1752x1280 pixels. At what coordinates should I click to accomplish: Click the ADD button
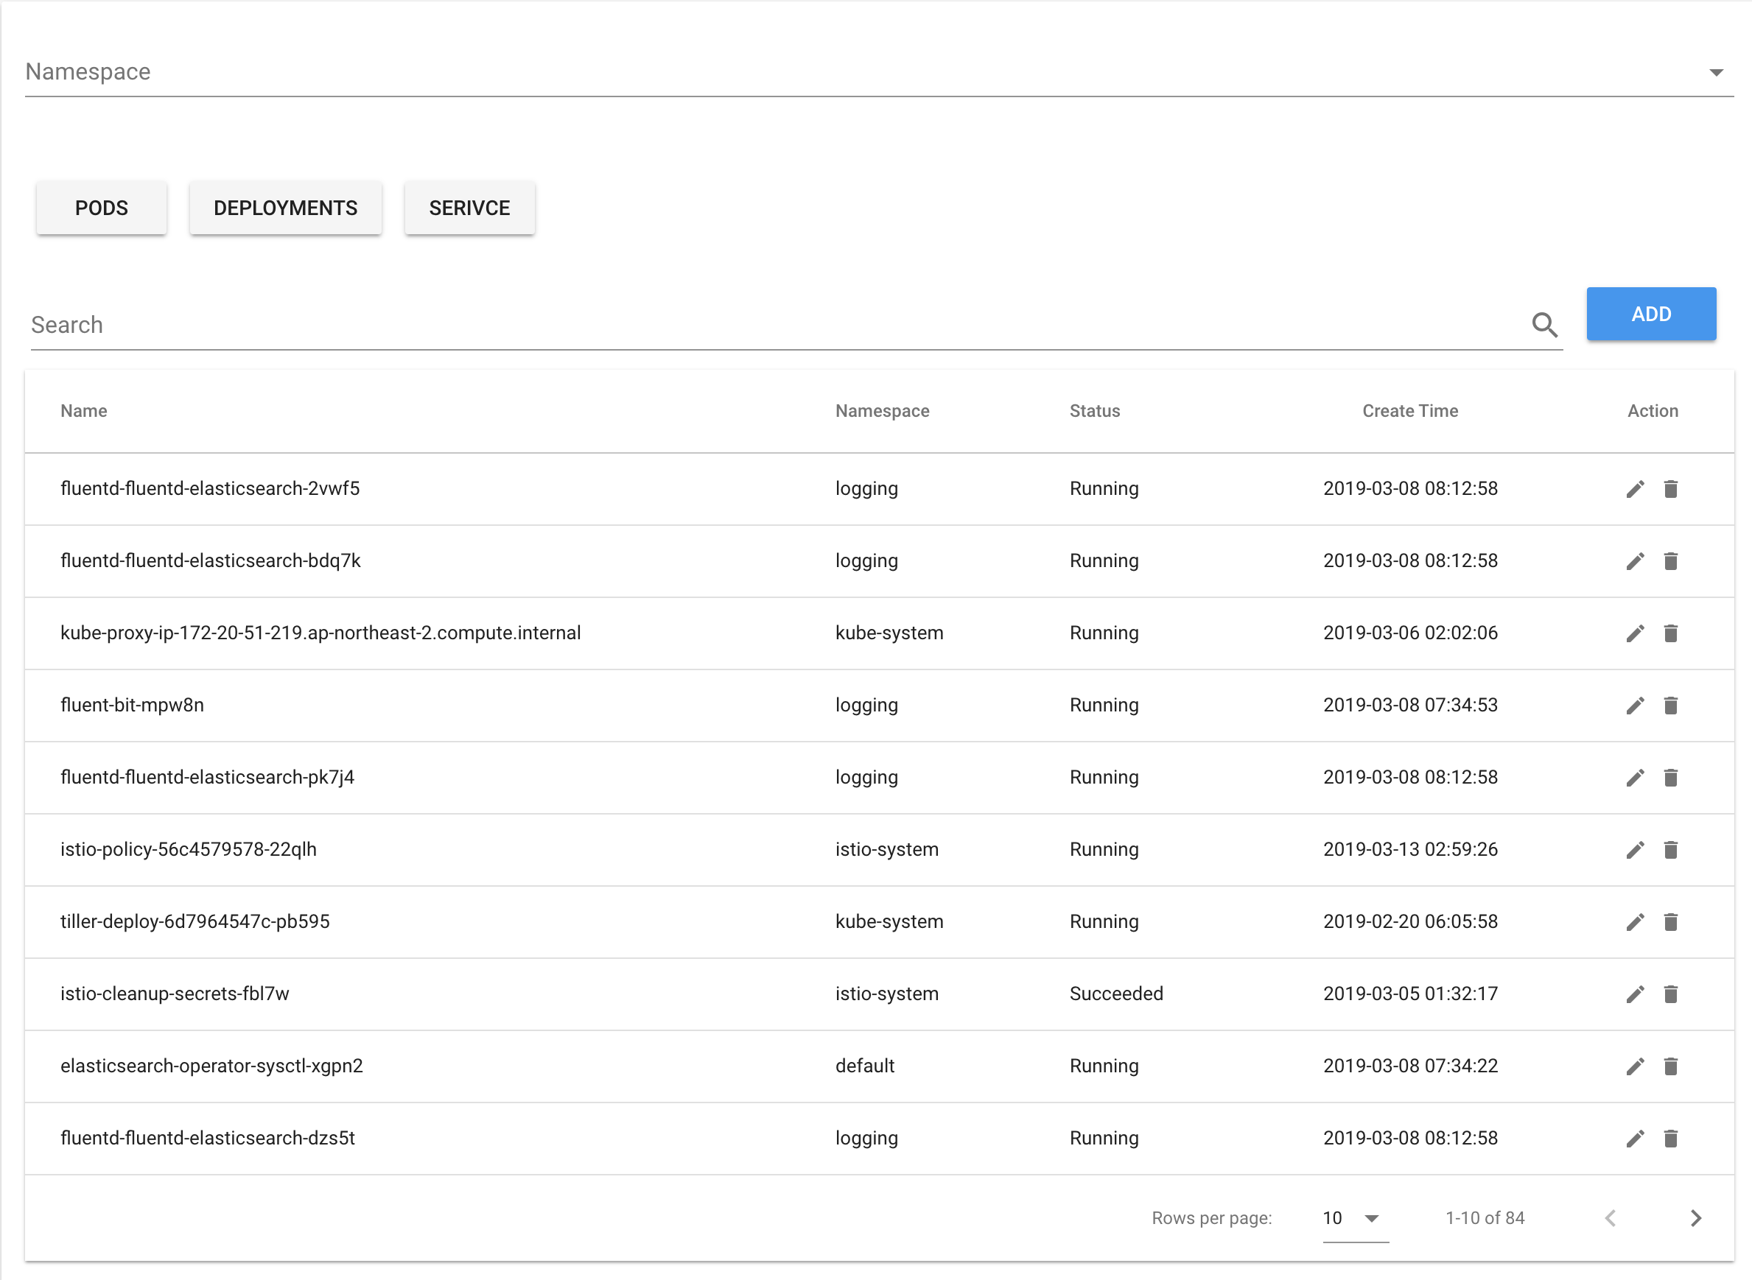pyautogui.click(x=1651, y=314)
